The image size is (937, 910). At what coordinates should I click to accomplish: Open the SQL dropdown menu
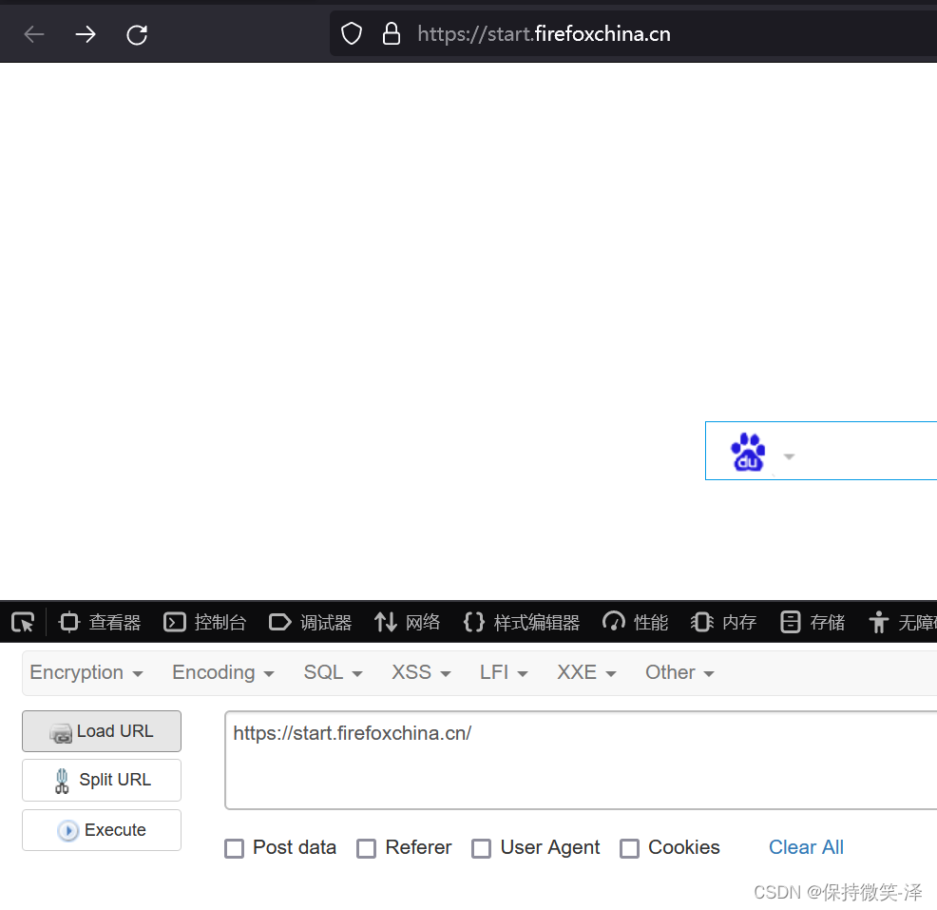(333, 672)
